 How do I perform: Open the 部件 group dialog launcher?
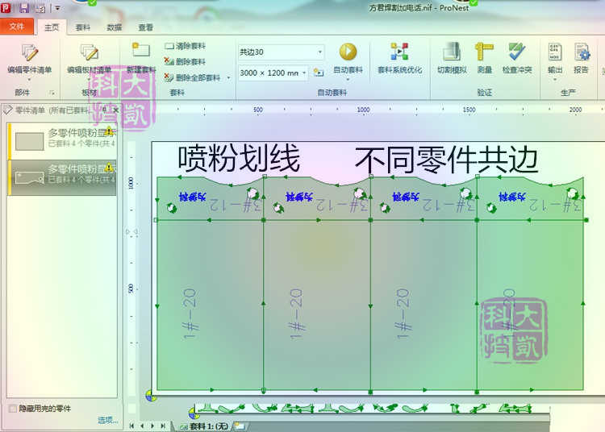[52, 93]
